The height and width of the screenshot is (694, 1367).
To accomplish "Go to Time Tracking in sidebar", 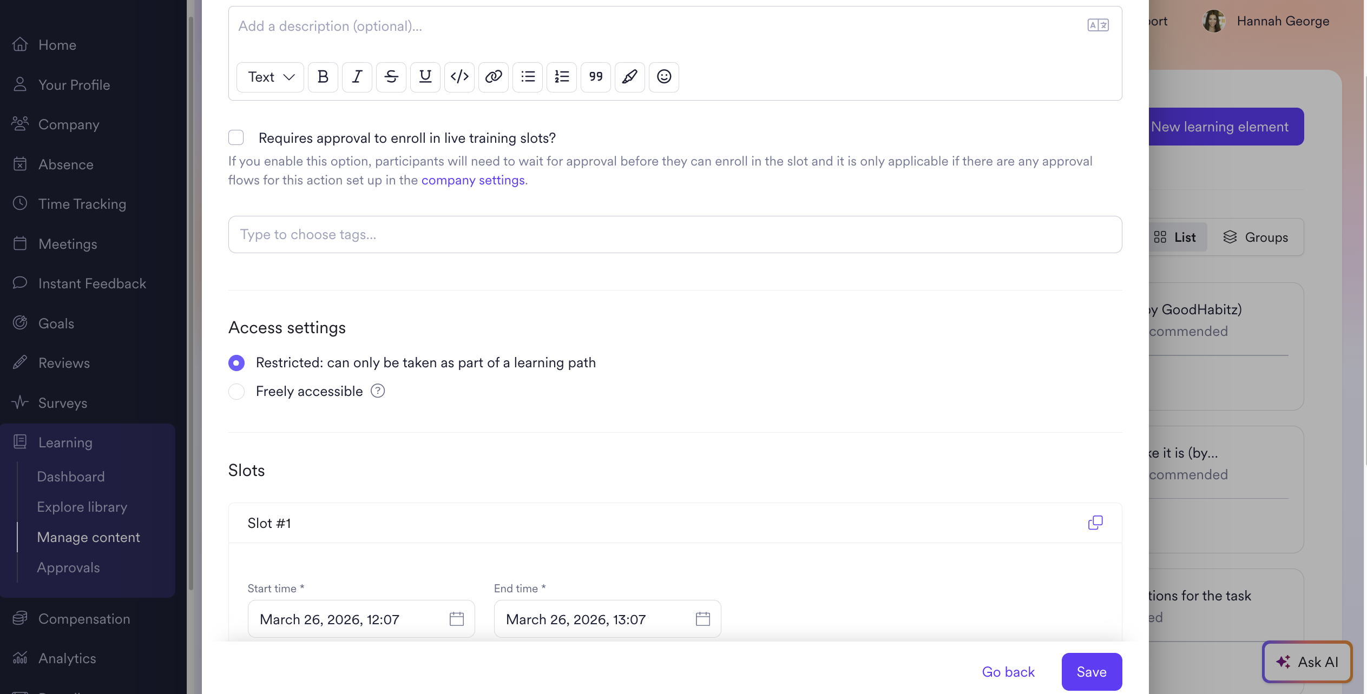I will point(82,204).
